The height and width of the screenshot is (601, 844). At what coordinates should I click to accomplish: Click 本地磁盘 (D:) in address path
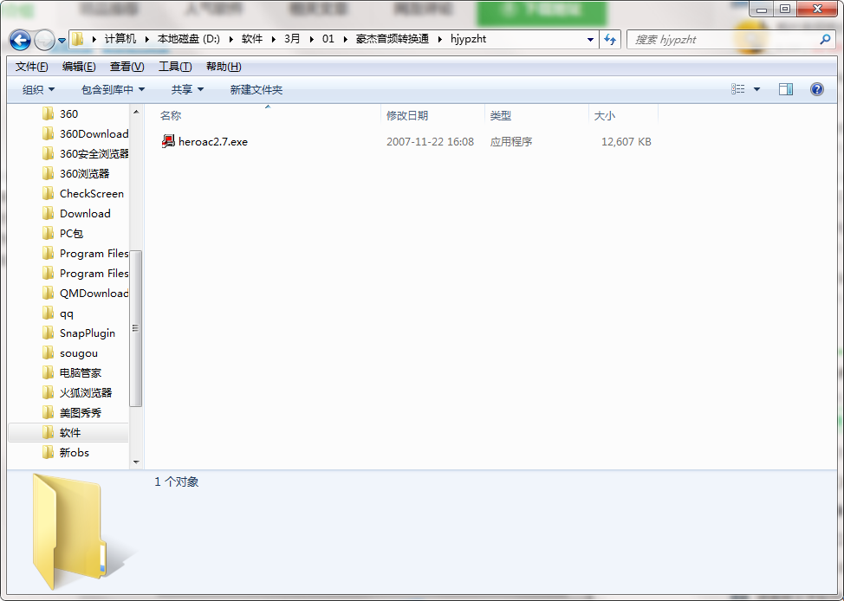188,39
